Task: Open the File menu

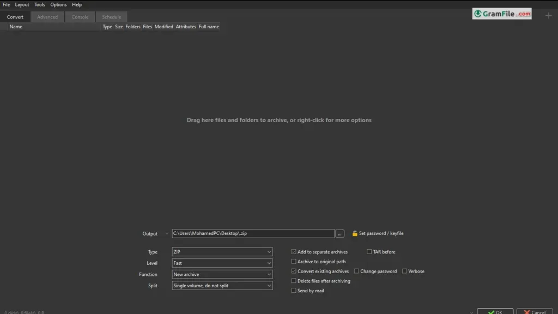Action: click(x=6, y=4)
